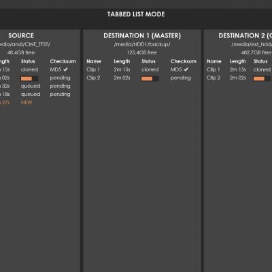The width and height of the screenshot is (272, 272).
Task: Click MD5 checkmark for Destination 1 Clip 1
Action: pyautogui.click(x=186, y=69)
